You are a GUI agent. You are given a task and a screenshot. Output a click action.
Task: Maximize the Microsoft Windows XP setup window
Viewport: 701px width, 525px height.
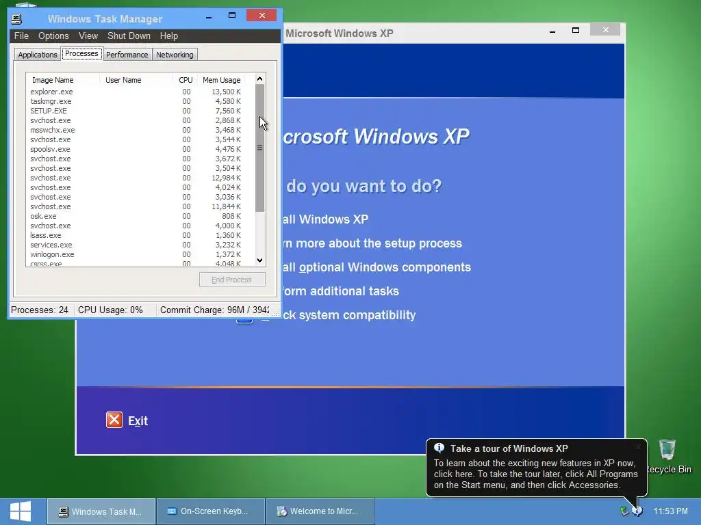(x=576, y=30)
